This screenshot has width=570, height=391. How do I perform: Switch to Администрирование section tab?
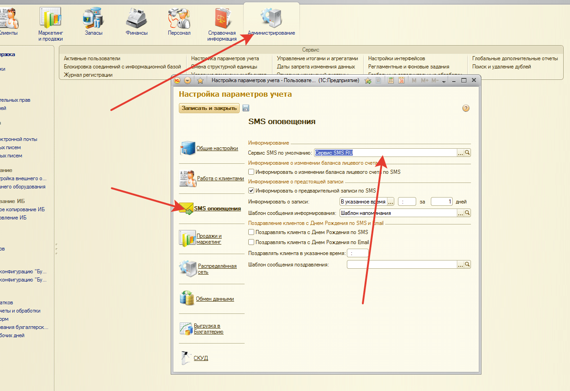tap(271, 21)
